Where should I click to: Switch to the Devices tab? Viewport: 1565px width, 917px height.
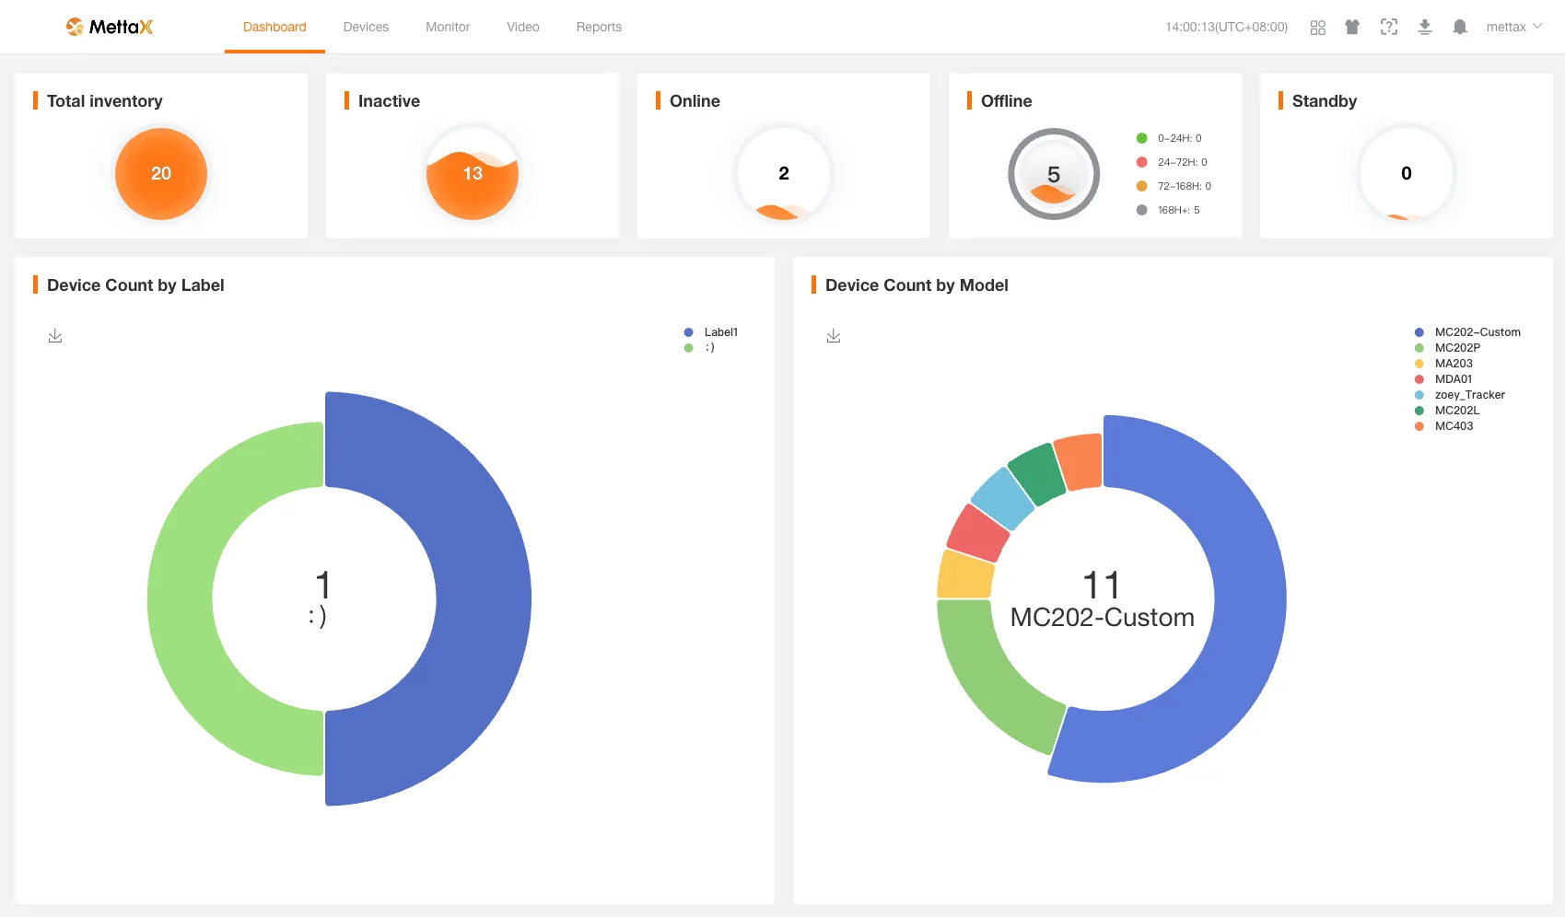[x=366, y=28]
